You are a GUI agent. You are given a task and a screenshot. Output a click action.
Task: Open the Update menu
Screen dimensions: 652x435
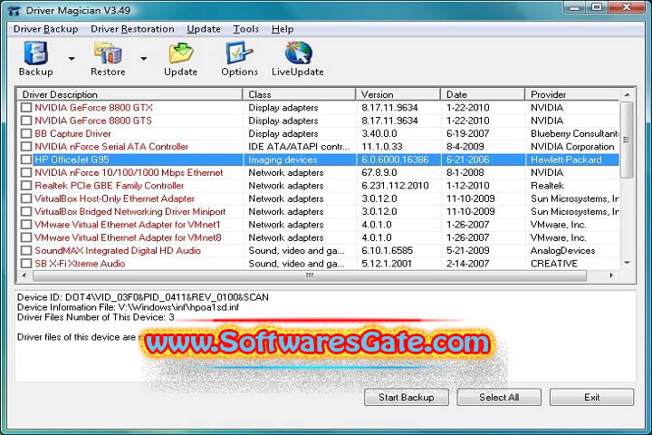click(204, 29)
